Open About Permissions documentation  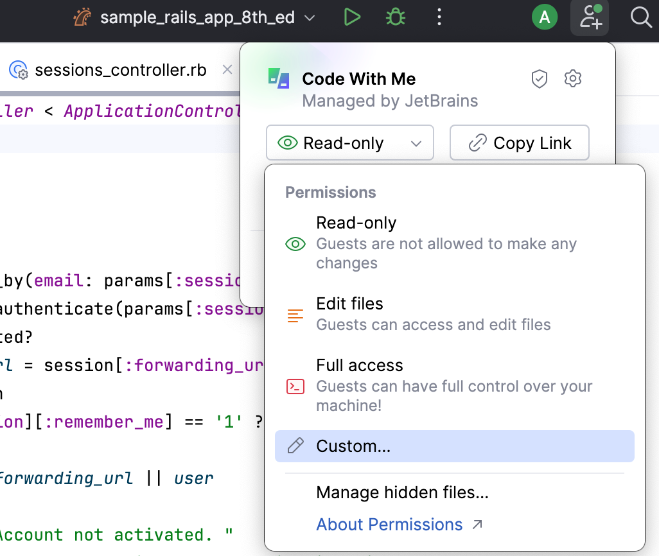point(389,525)
